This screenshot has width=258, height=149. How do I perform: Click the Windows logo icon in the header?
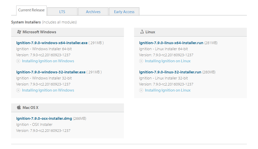(x=19, y=32)
